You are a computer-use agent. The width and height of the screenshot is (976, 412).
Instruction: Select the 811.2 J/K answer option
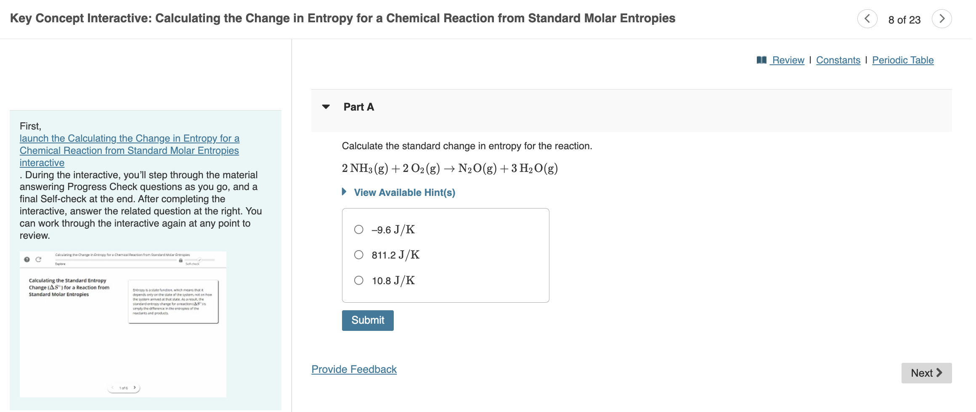tap(358, 255)
